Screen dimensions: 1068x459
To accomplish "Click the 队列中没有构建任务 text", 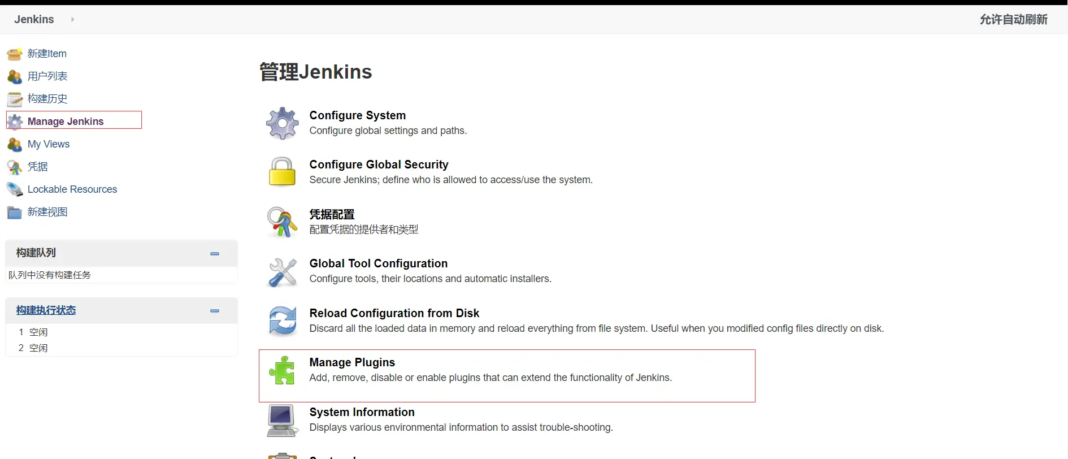I will (x=50, y=275).
